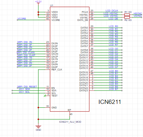The height and width of the screenshot is (137, 143).
Task: Select the LCD_R0 net label
Action: point(113,26)
